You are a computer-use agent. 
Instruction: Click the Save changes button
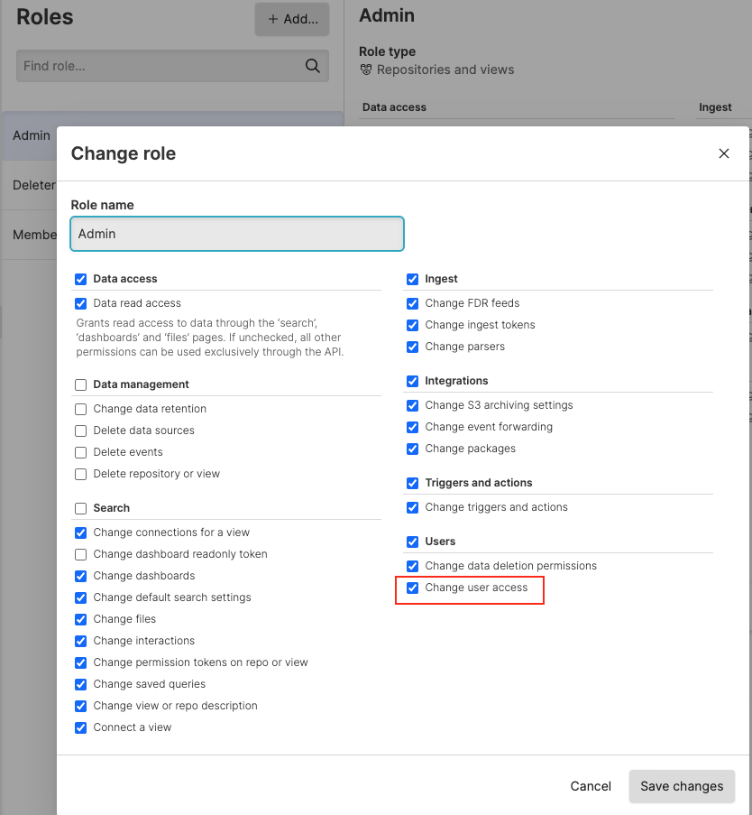[x=682, y=786]
